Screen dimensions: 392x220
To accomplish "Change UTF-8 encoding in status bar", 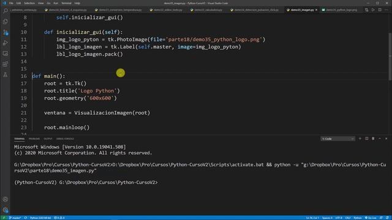I will 339,218.
